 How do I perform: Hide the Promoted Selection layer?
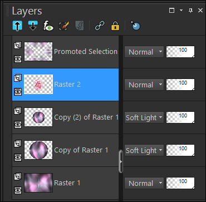pos(18,59)
